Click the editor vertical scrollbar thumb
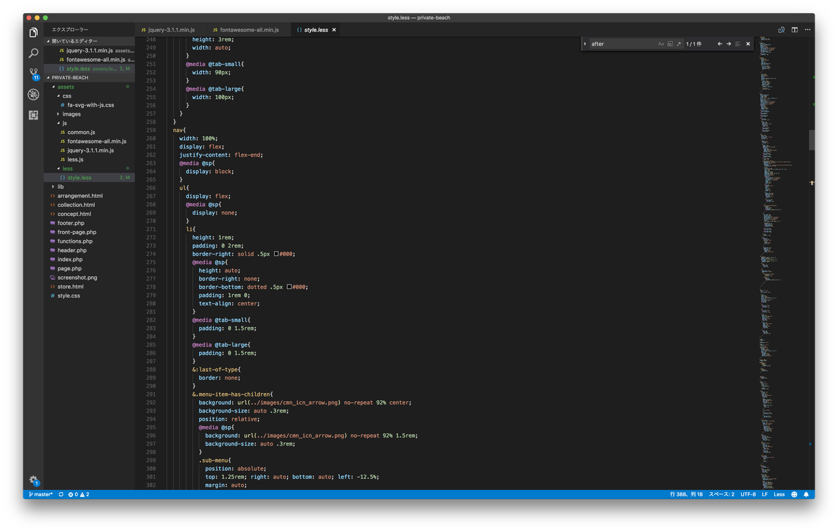838x532 pixels. (811, 140)
